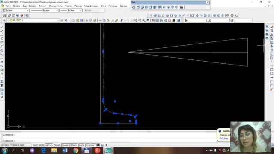This screenshot has height=154, width=274.
Task: Click the Match Properties brush icon
Action: 112,21
